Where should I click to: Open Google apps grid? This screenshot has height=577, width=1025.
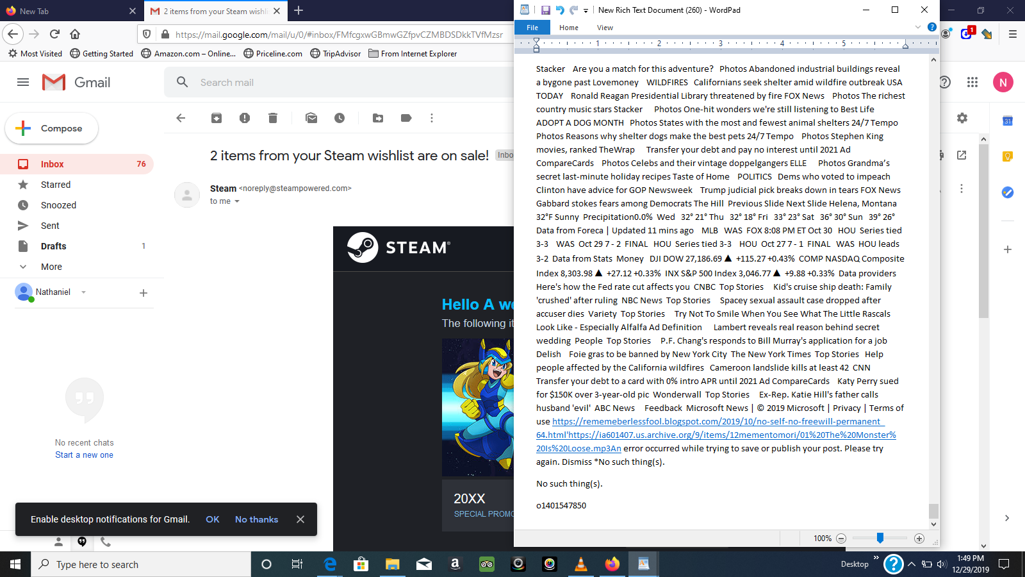pos(972,82)
